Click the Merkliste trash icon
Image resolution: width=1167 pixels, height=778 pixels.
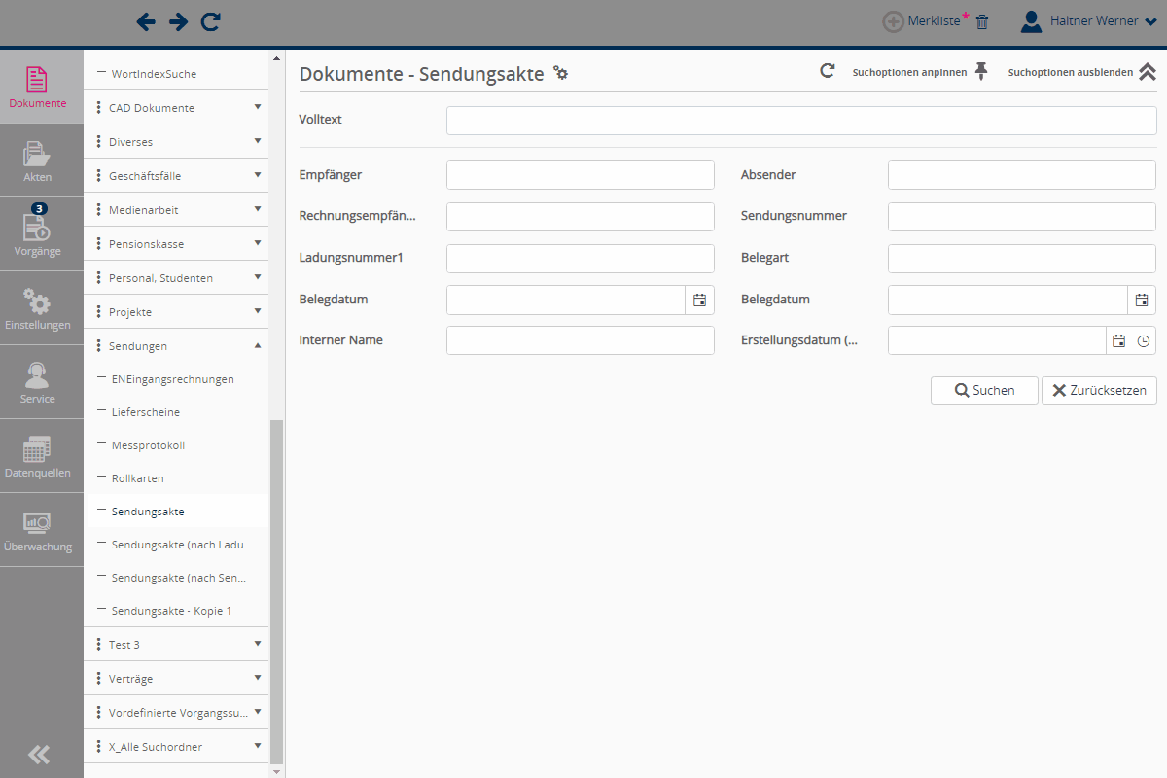click(982, 21)
